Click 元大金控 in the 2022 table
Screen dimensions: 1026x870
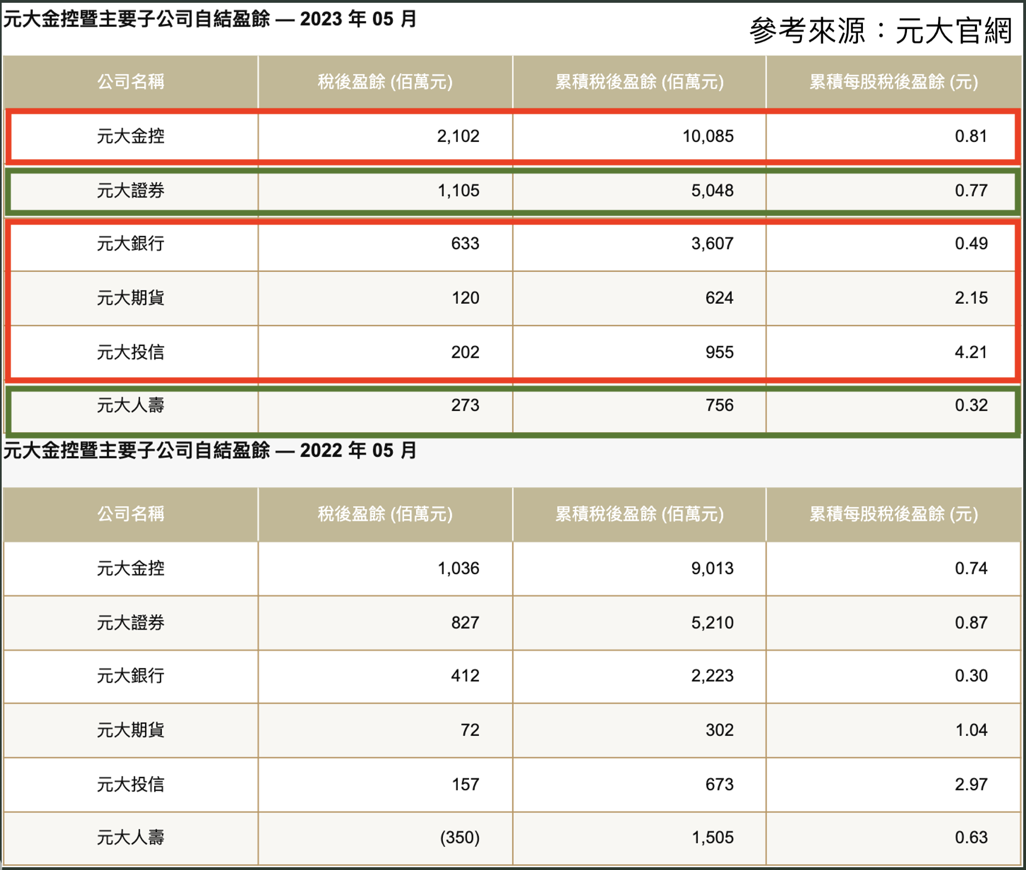[x=131, y=568]
